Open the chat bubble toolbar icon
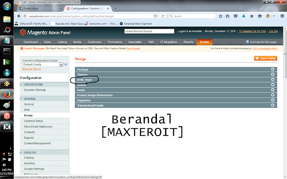 point(260,16)
